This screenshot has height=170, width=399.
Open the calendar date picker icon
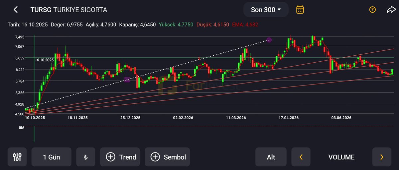[300, 10]
